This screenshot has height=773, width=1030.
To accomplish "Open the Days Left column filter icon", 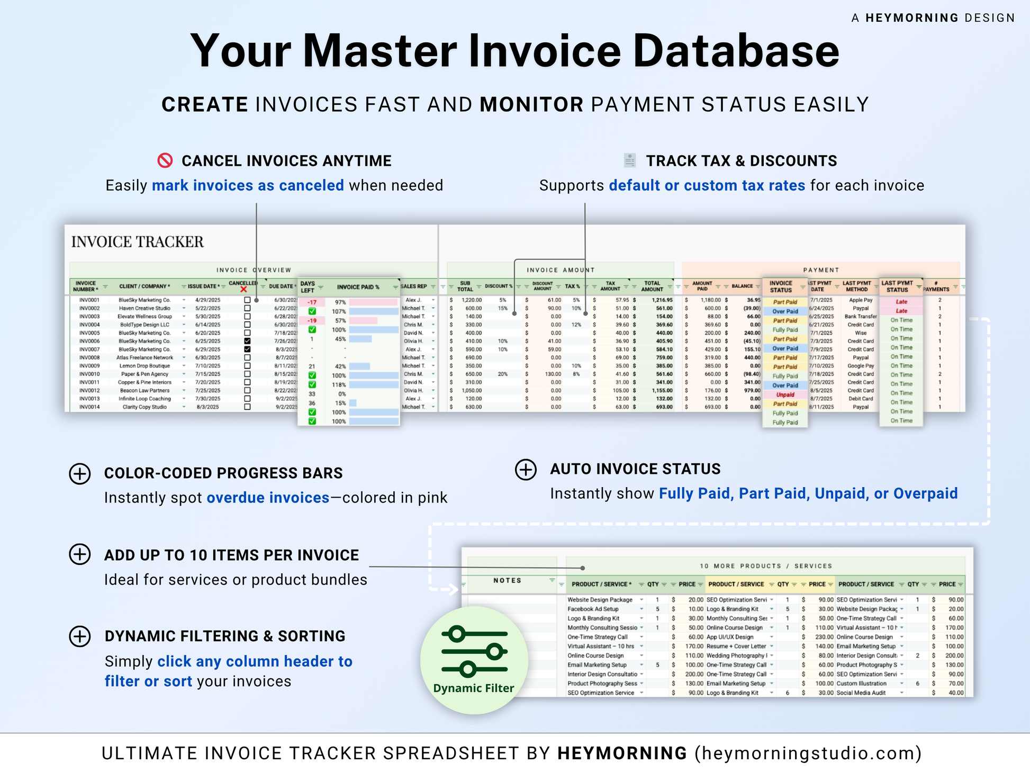I will click(321, 287).
